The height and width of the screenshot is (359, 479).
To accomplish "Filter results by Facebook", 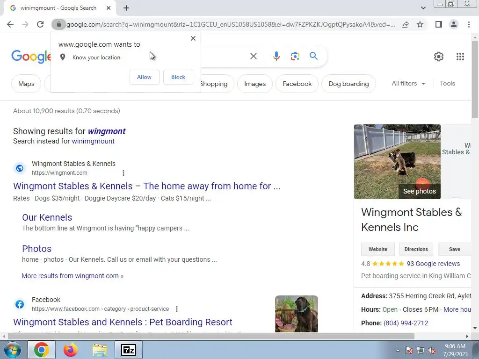I will (x=297, y=84).
